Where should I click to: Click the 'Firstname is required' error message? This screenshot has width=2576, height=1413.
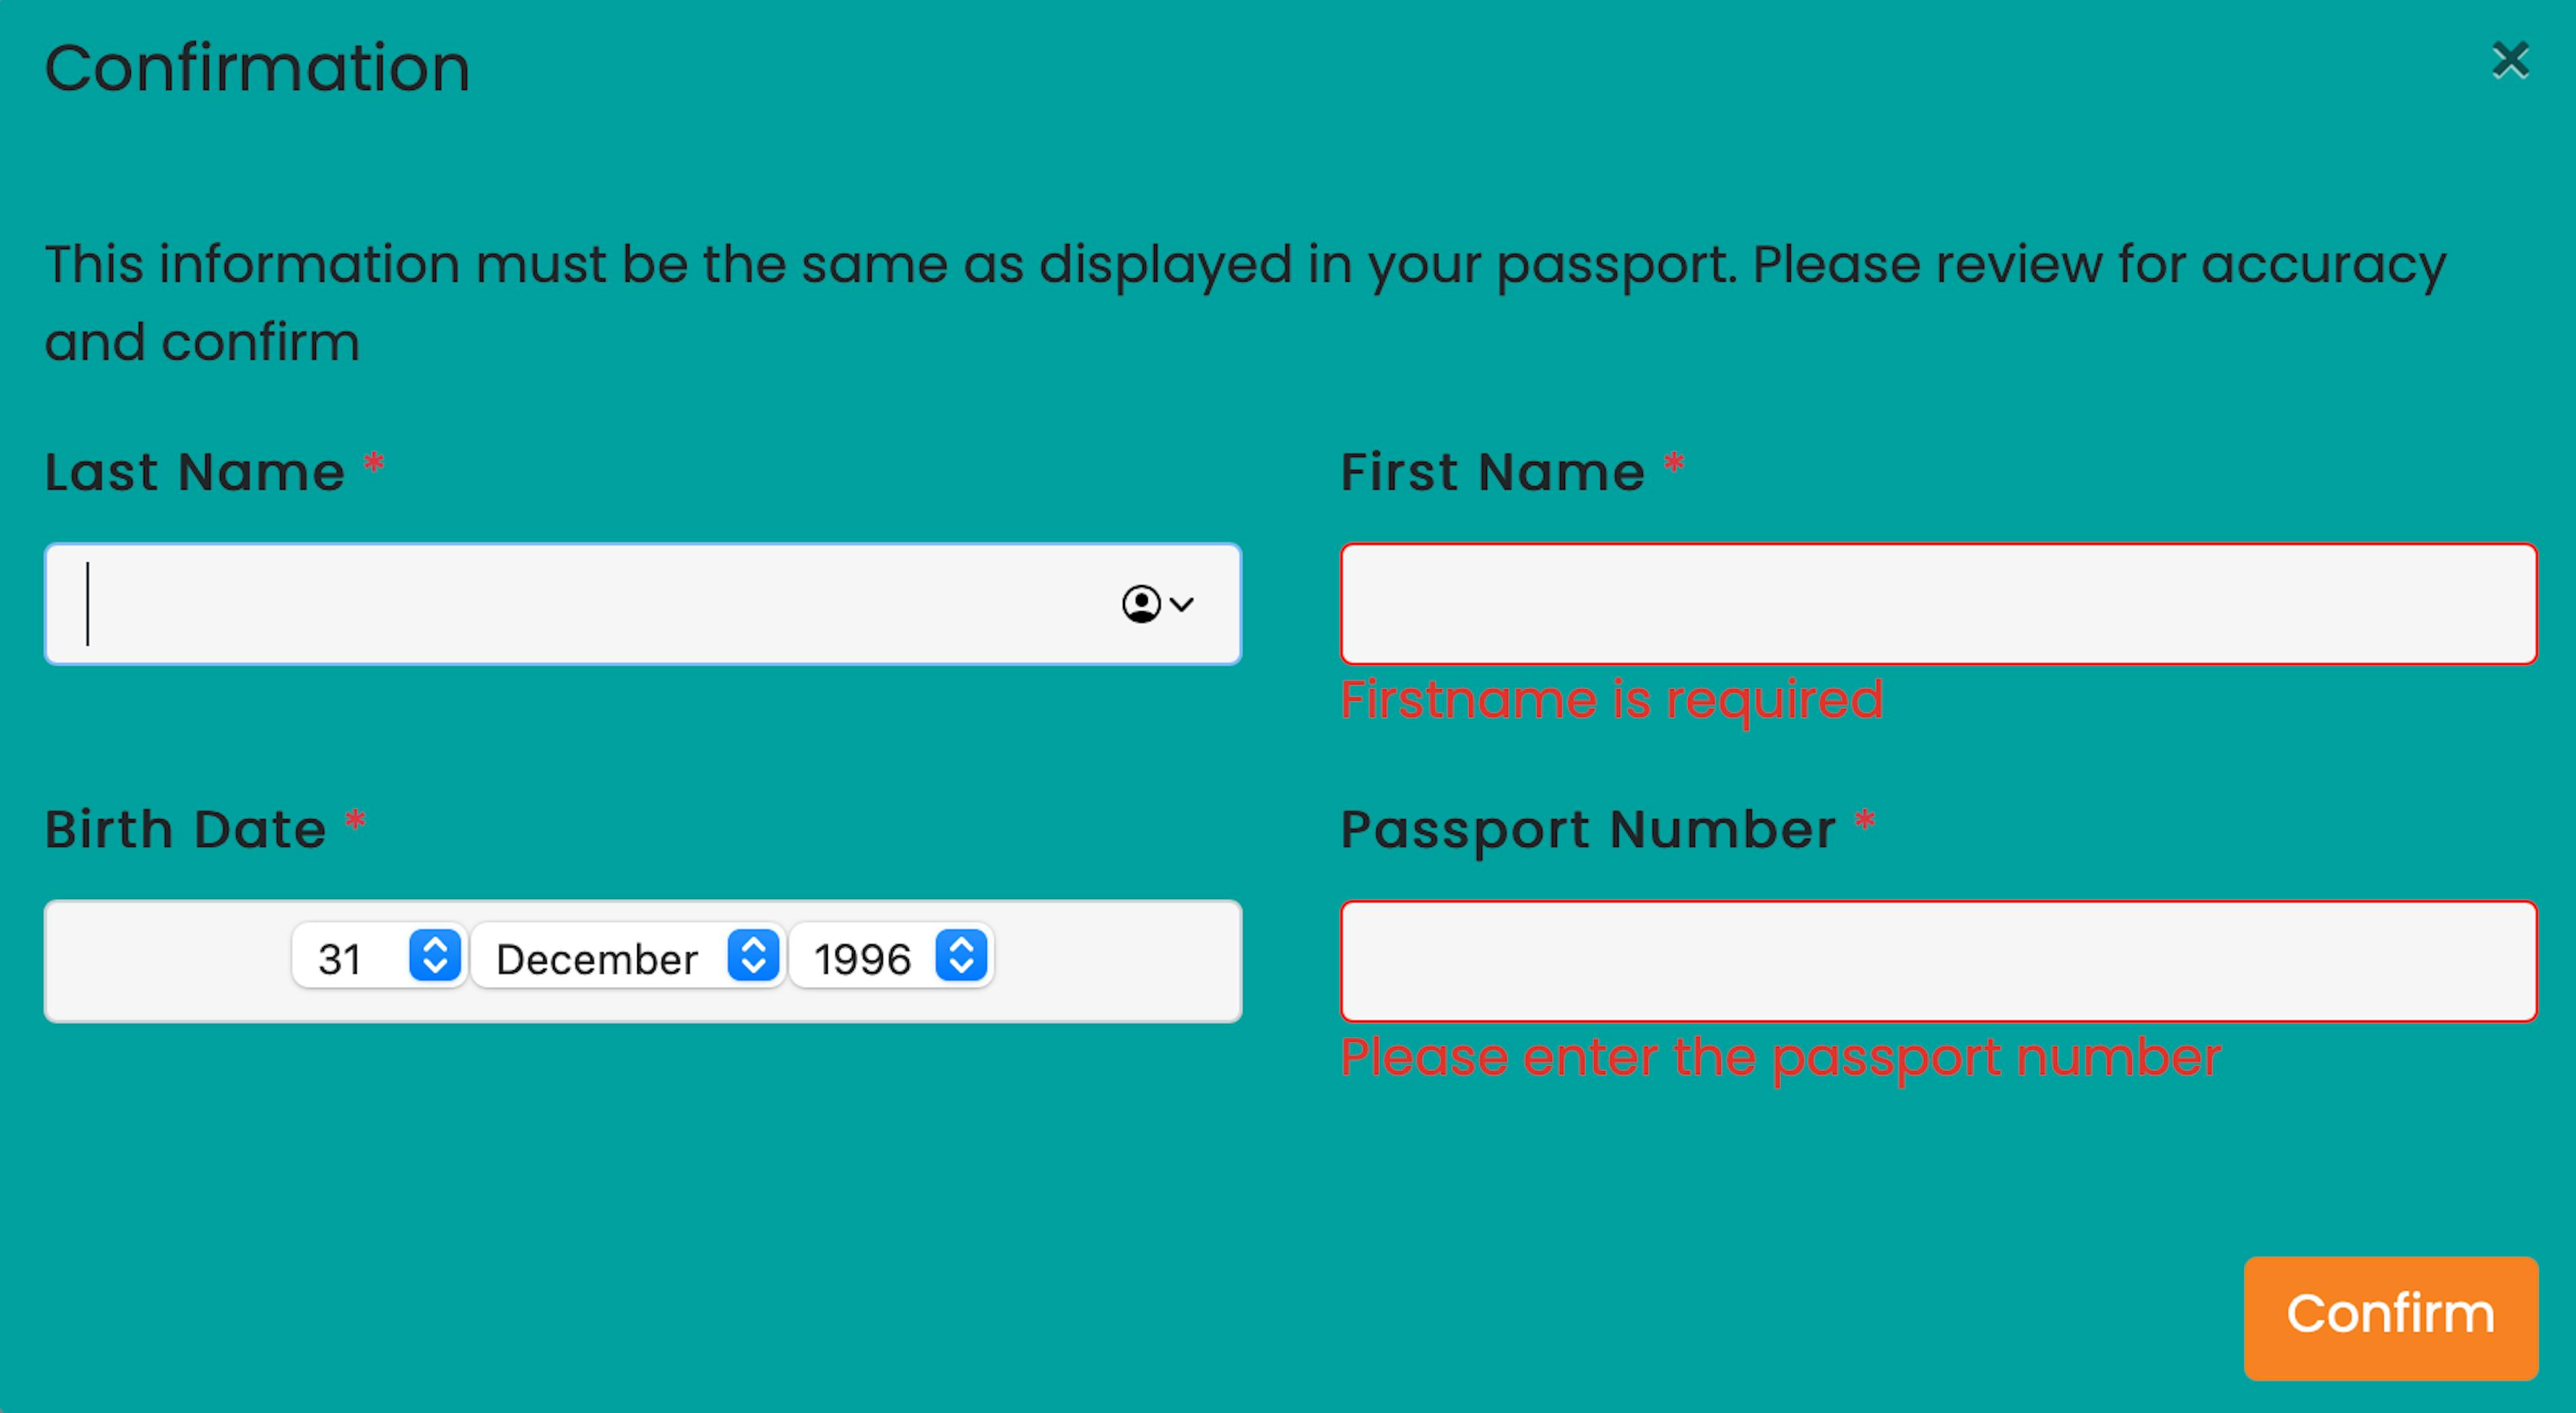(x=1612, y=699)
